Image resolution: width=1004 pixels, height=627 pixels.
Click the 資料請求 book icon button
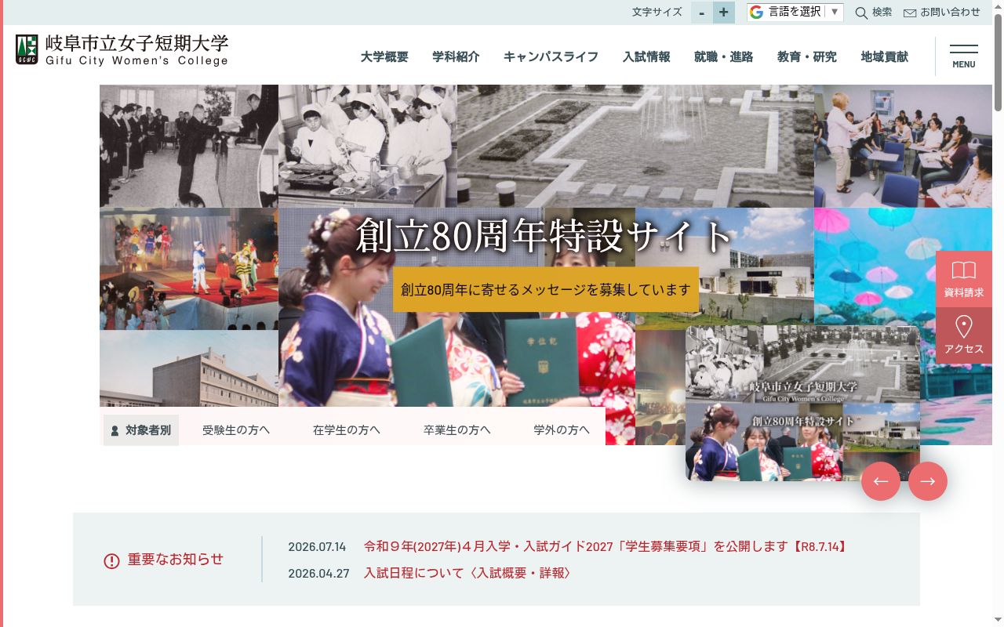(964, 279)
